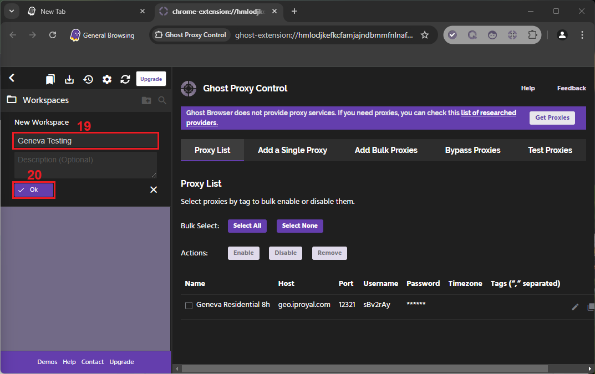
Task: Open the browser three-dot menu
Action: click(x=582, y=35)
